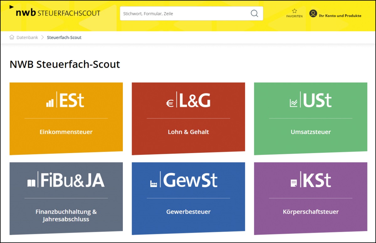Click the magnifying glass search icon
Screen dimensions: 376x243
tap(254, 13)
